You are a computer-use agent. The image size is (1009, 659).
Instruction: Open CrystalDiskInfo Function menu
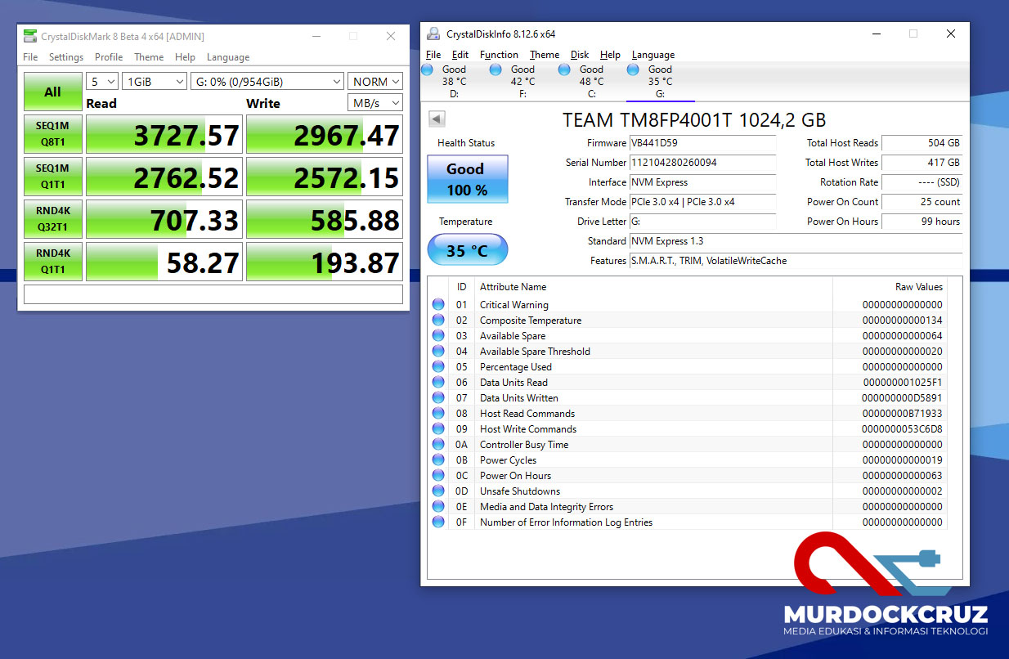click(x=499, y=55)
